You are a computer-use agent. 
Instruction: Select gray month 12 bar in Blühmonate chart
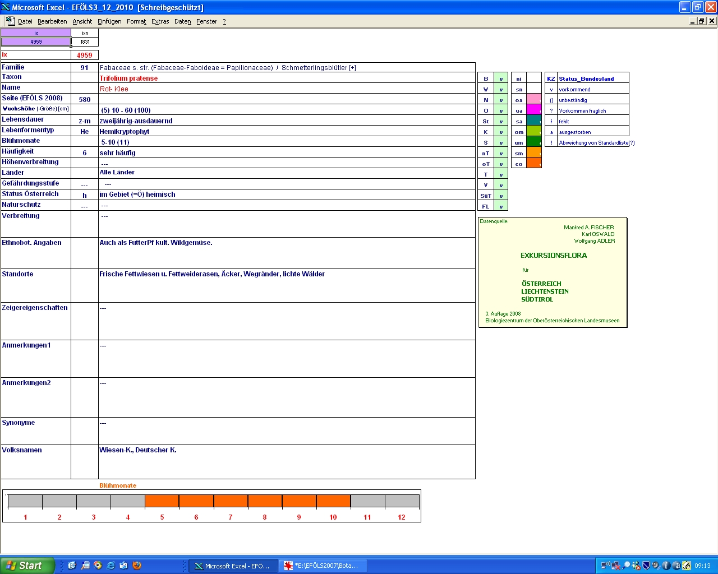(402, 501)
